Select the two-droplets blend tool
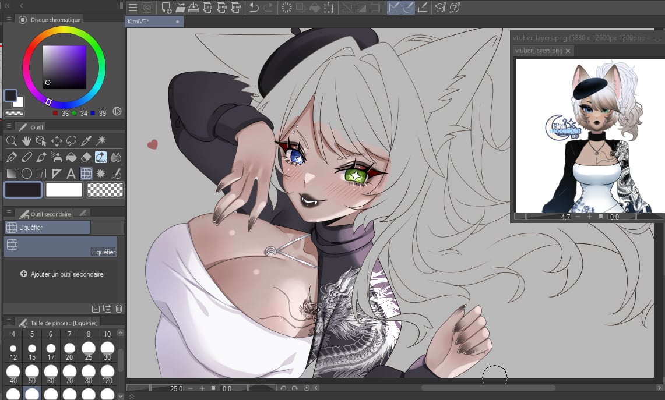665x400 pixels. (116, 157)
